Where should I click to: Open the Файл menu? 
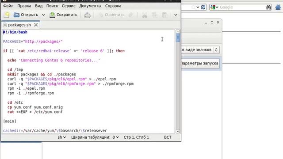pyautogui.click(x=8, y=6)
